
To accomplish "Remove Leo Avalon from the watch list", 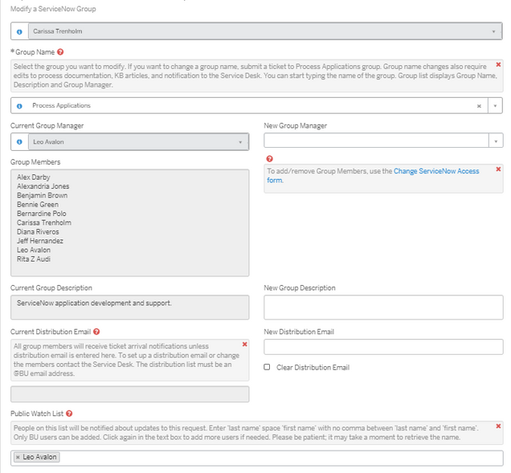I will pos(18,458).
